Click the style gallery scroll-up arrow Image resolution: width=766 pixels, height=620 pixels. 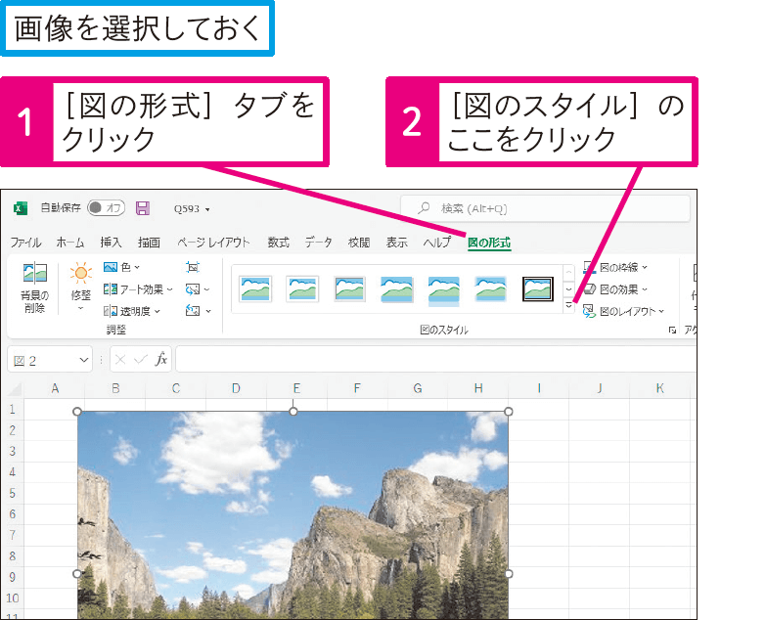click(x=568, y=272)
